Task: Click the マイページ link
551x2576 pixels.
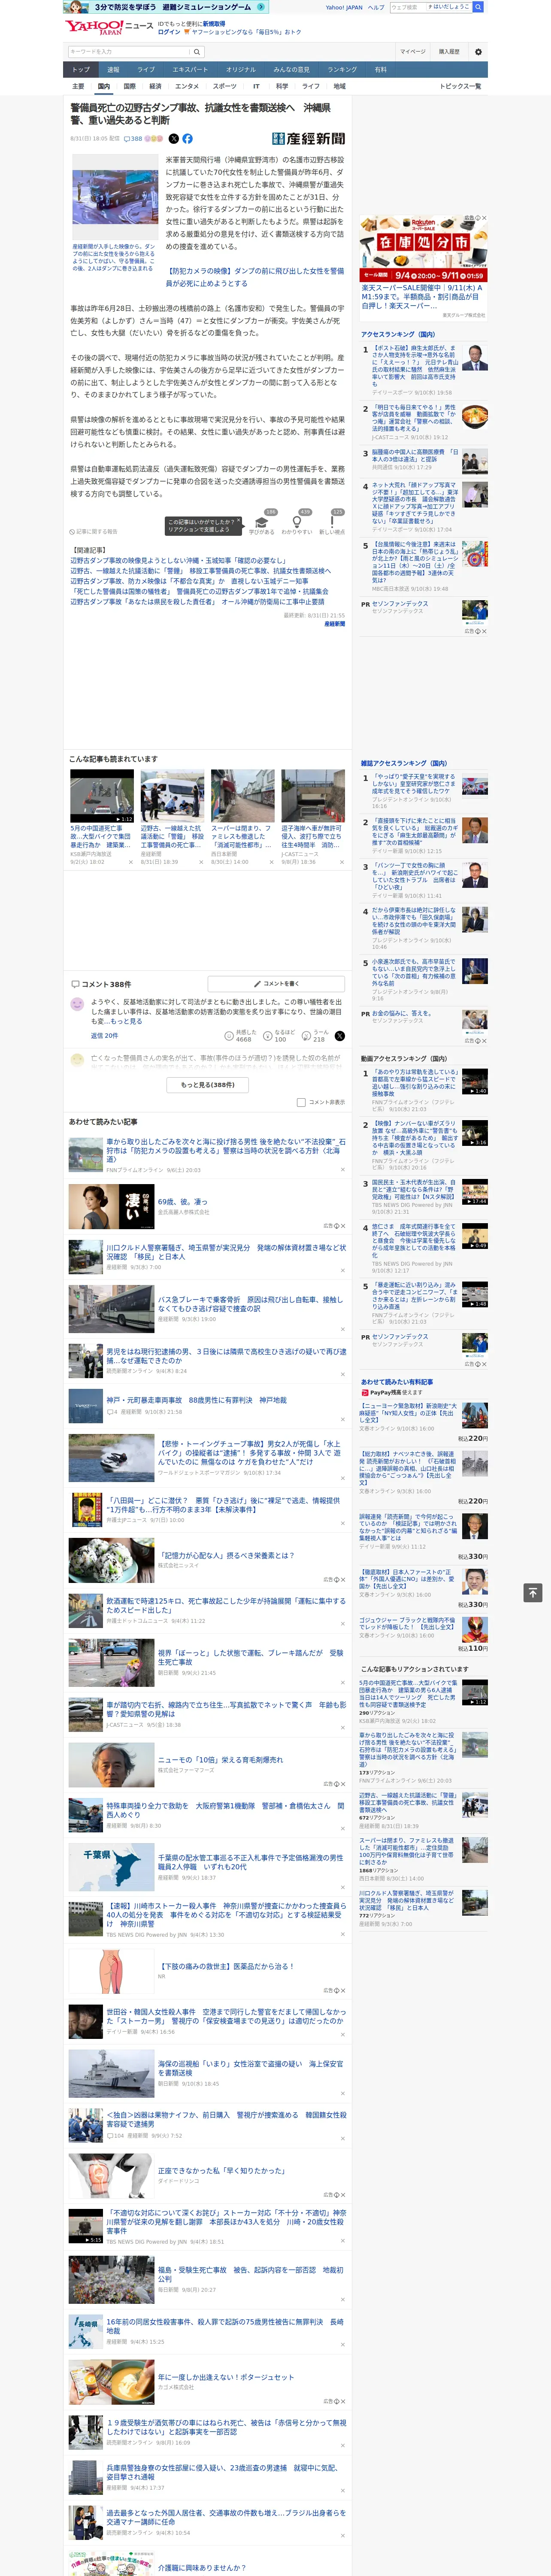Action: pos(412,52)
